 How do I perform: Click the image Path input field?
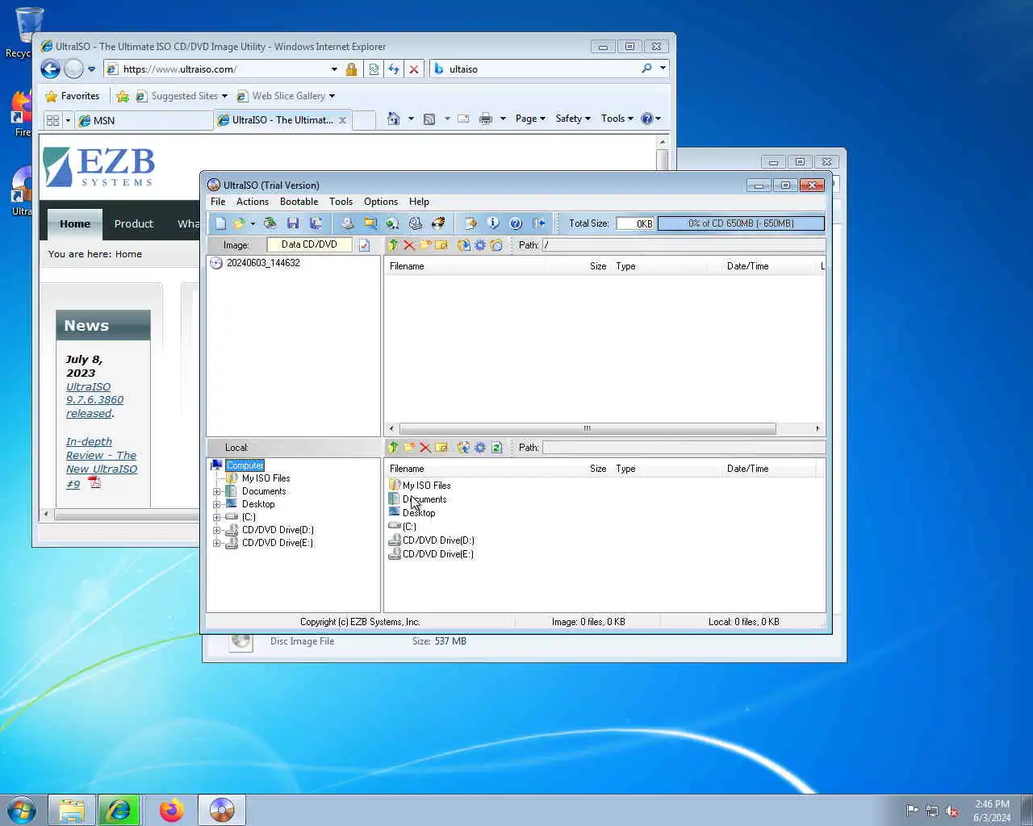(x=684, y=244)
